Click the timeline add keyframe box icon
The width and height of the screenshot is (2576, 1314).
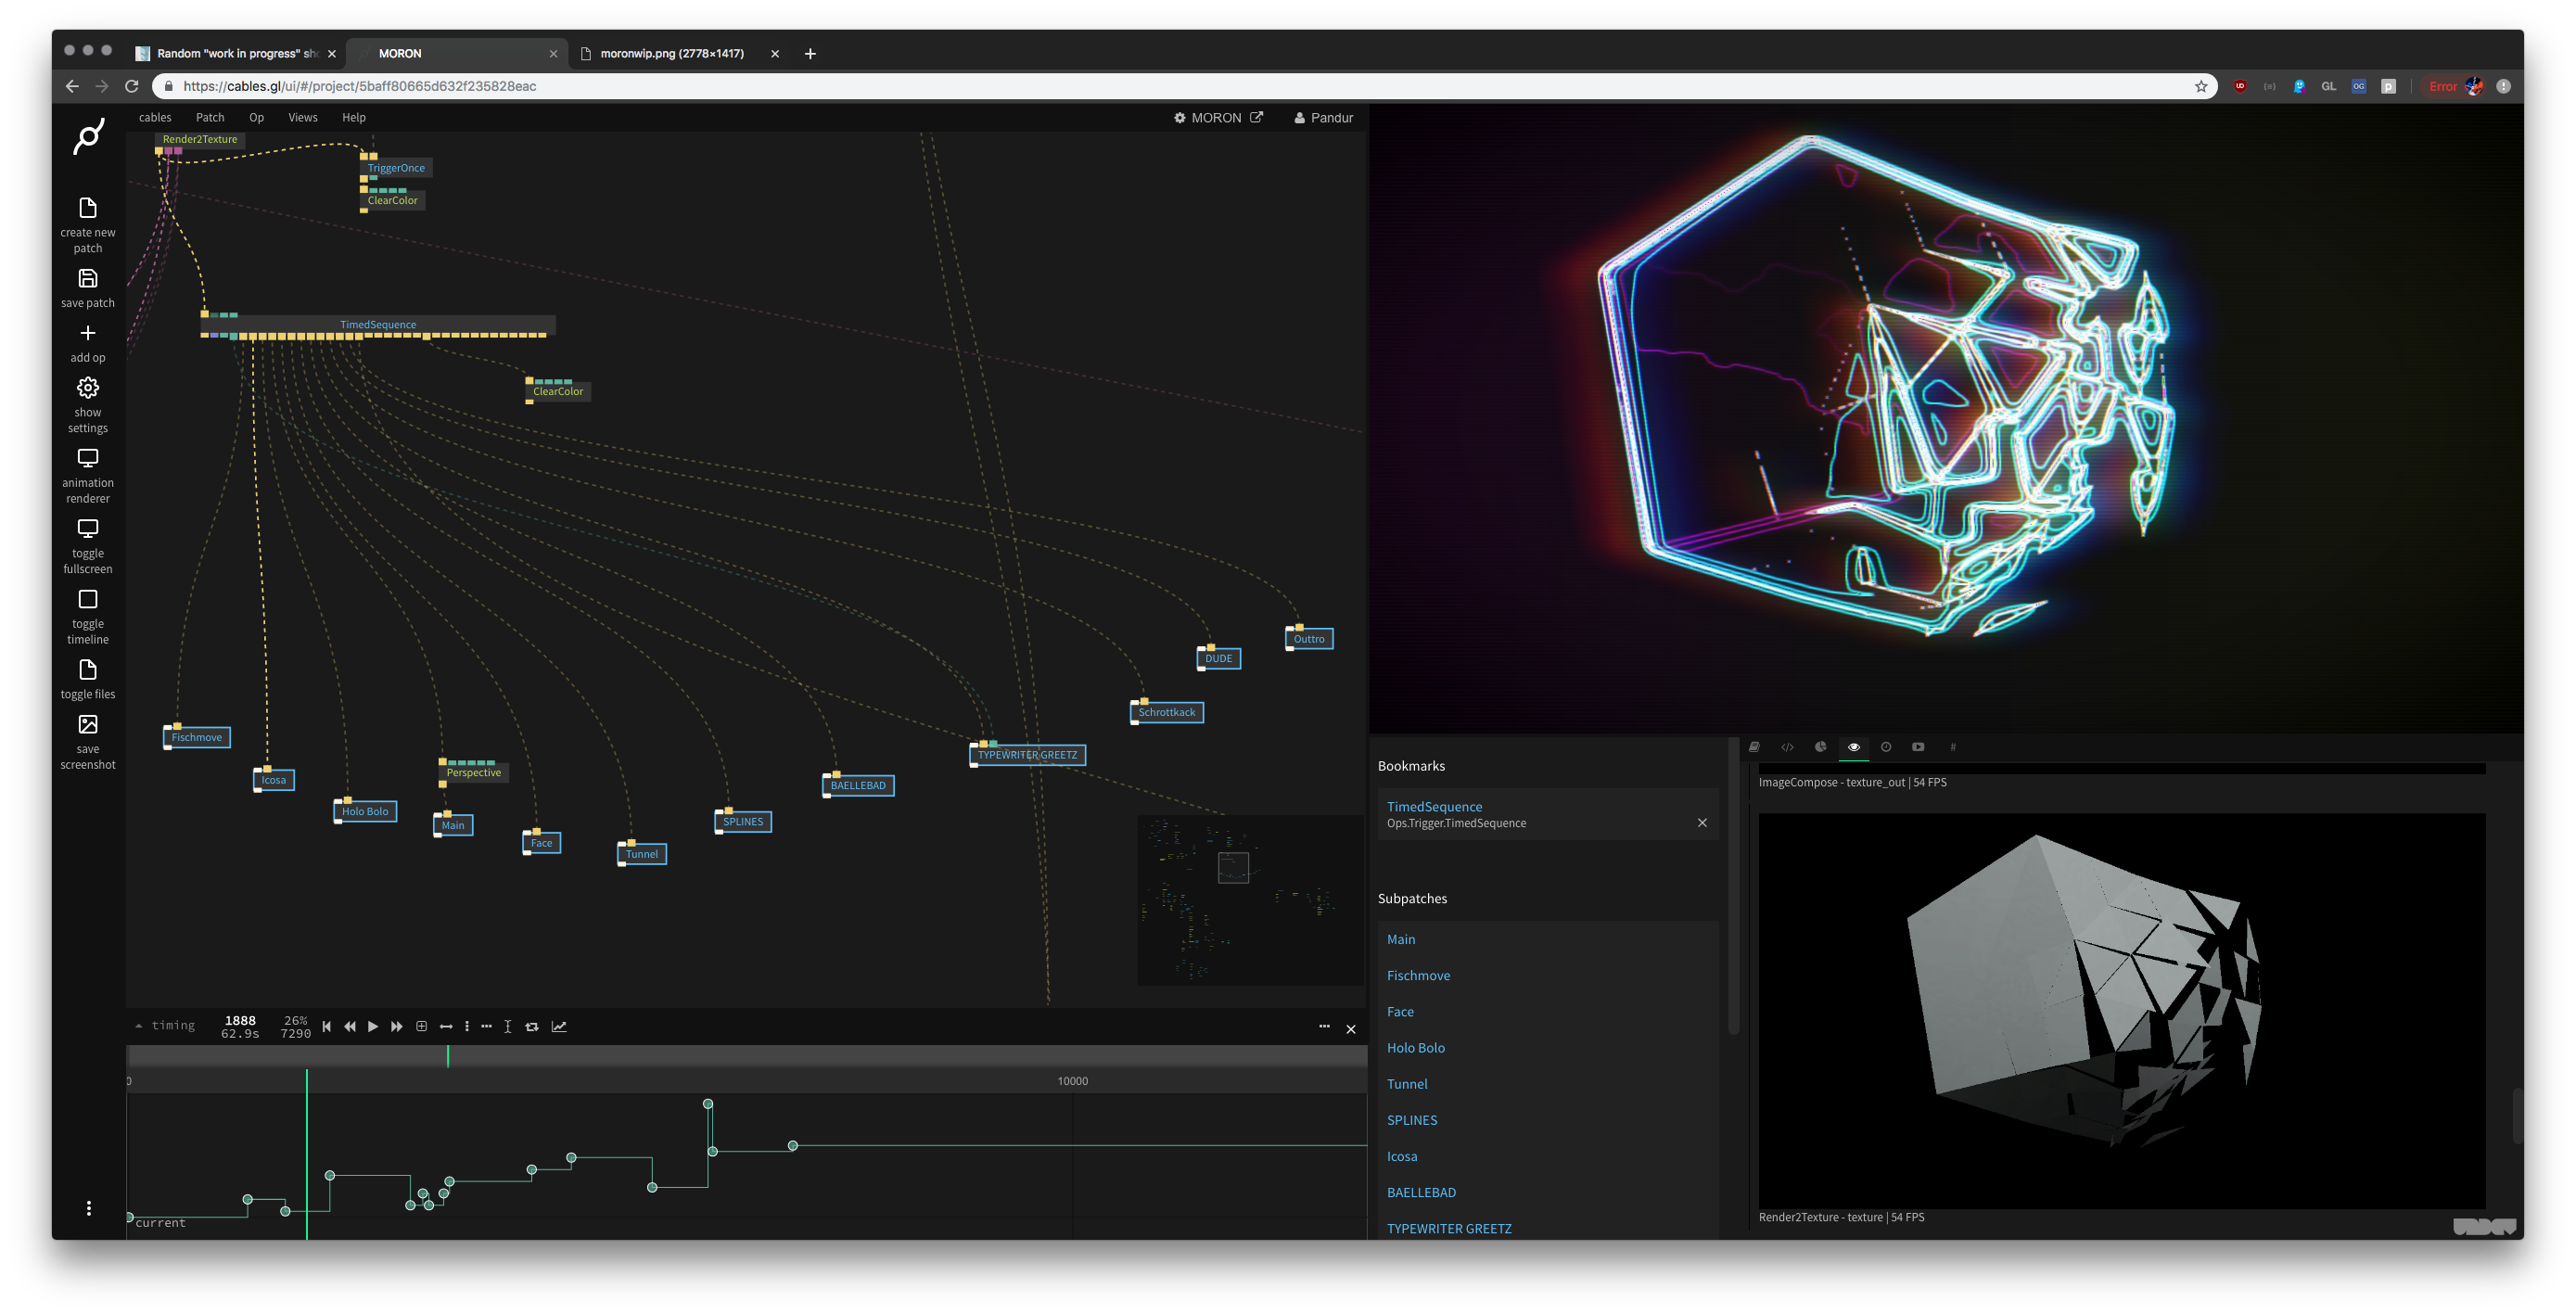(x=421, y=1026)
